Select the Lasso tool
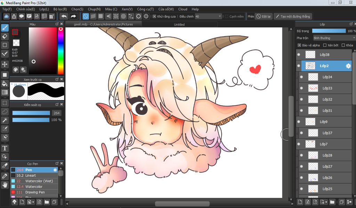 (x=5, y=111)
